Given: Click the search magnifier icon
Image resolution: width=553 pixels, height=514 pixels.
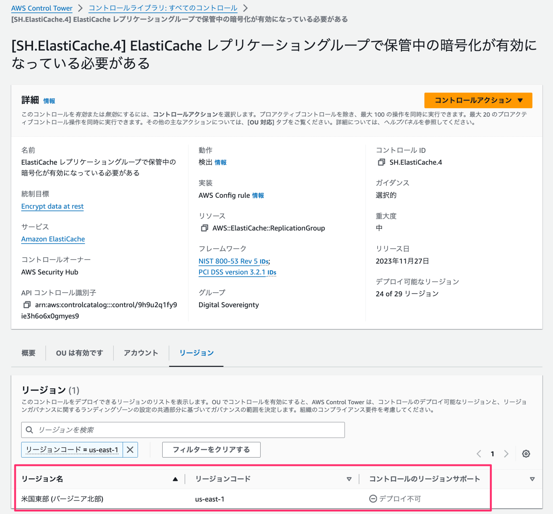Looking at the screenshot, I should (30, 430).
